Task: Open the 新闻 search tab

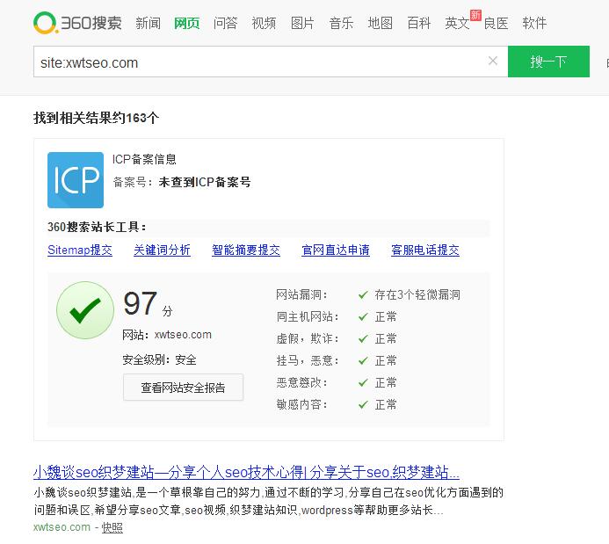Action: (x=148, y=24)
